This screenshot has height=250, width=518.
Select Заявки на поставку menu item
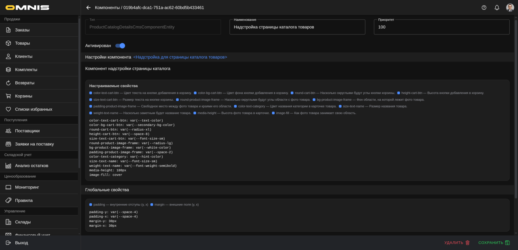[34, 144]
